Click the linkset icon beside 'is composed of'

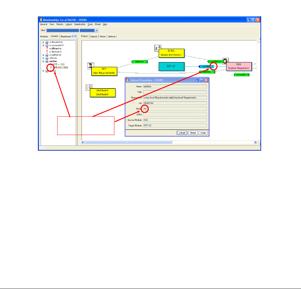coord(47,45)
